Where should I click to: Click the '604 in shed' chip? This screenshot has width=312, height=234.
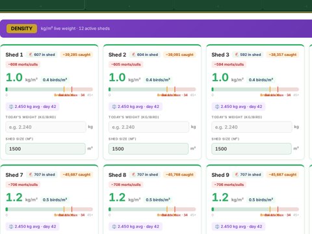point(145,55)
